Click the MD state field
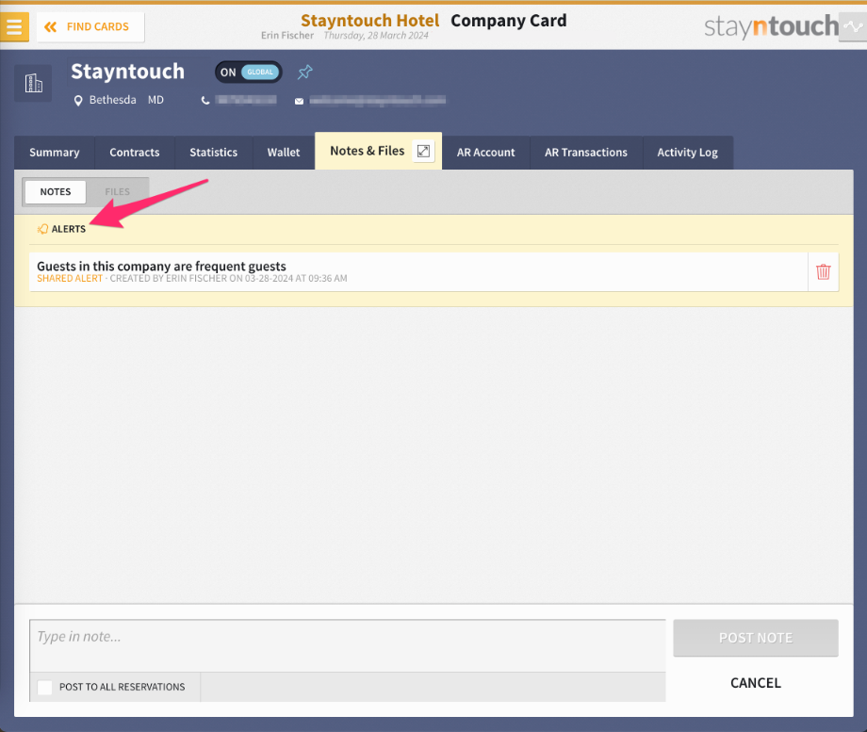This screenshot has height=732, width=867. (x=155, y=100)
